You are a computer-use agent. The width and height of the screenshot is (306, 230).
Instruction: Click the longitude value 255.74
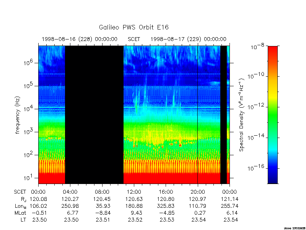click(229, 206)
